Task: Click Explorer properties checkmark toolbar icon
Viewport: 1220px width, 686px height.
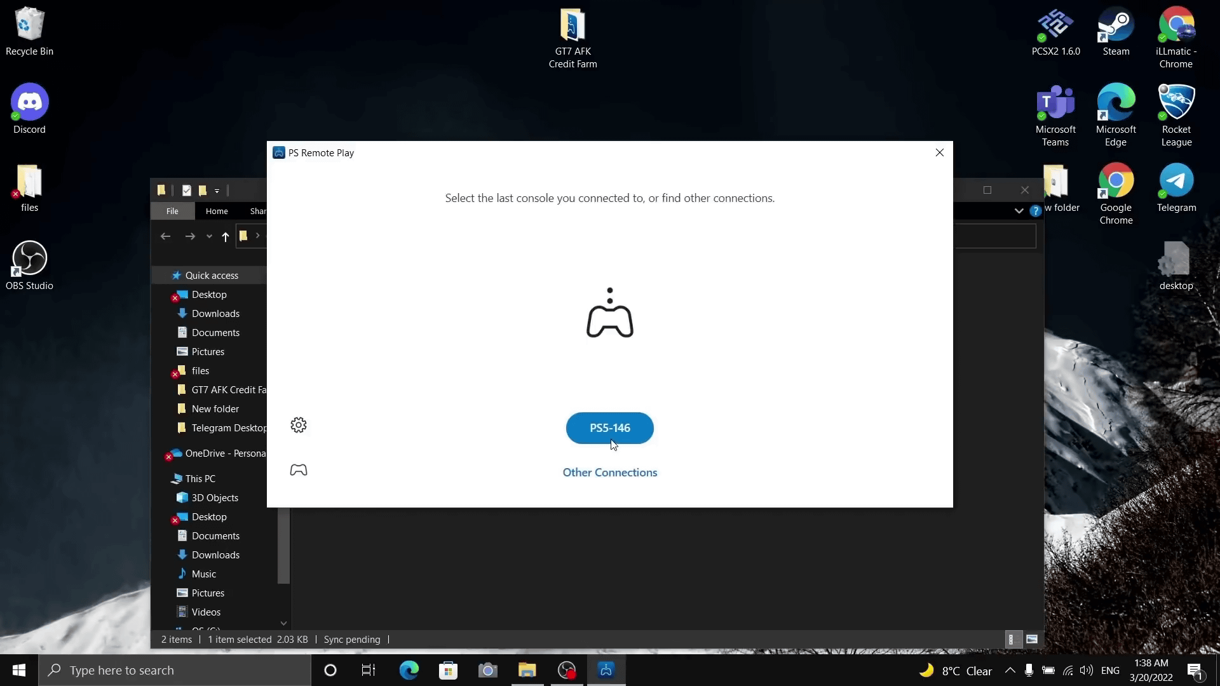Action: pyautogui.click(x=186, y=191)
